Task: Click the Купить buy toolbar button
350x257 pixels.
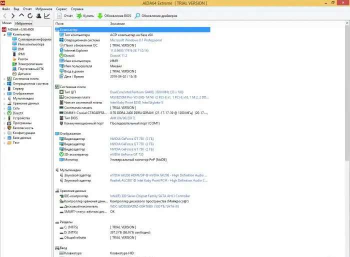Action: 85,16
